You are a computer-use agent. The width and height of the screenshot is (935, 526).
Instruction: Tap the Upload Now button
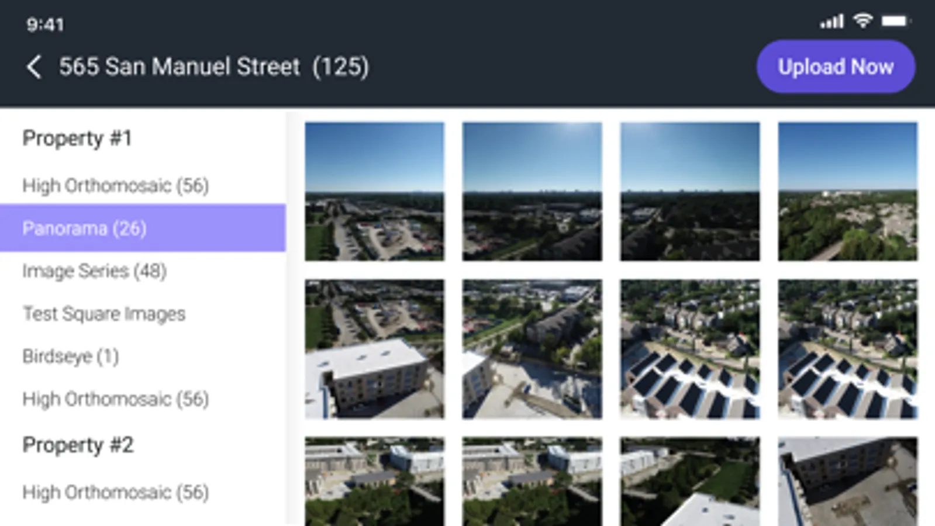[x=836, y=67]
